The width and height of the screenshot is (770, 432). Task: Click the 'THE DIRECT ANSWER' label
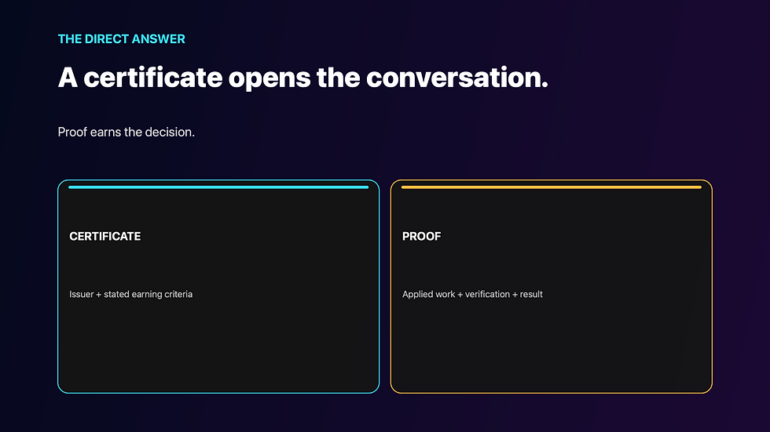(x=121, y=39)
